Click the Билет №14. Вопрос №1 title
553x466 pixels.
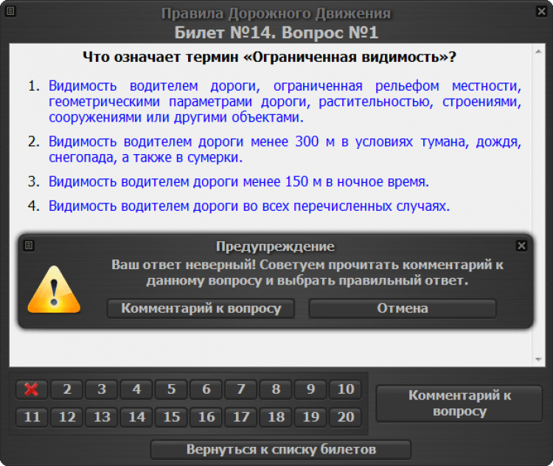click(276, 32)
